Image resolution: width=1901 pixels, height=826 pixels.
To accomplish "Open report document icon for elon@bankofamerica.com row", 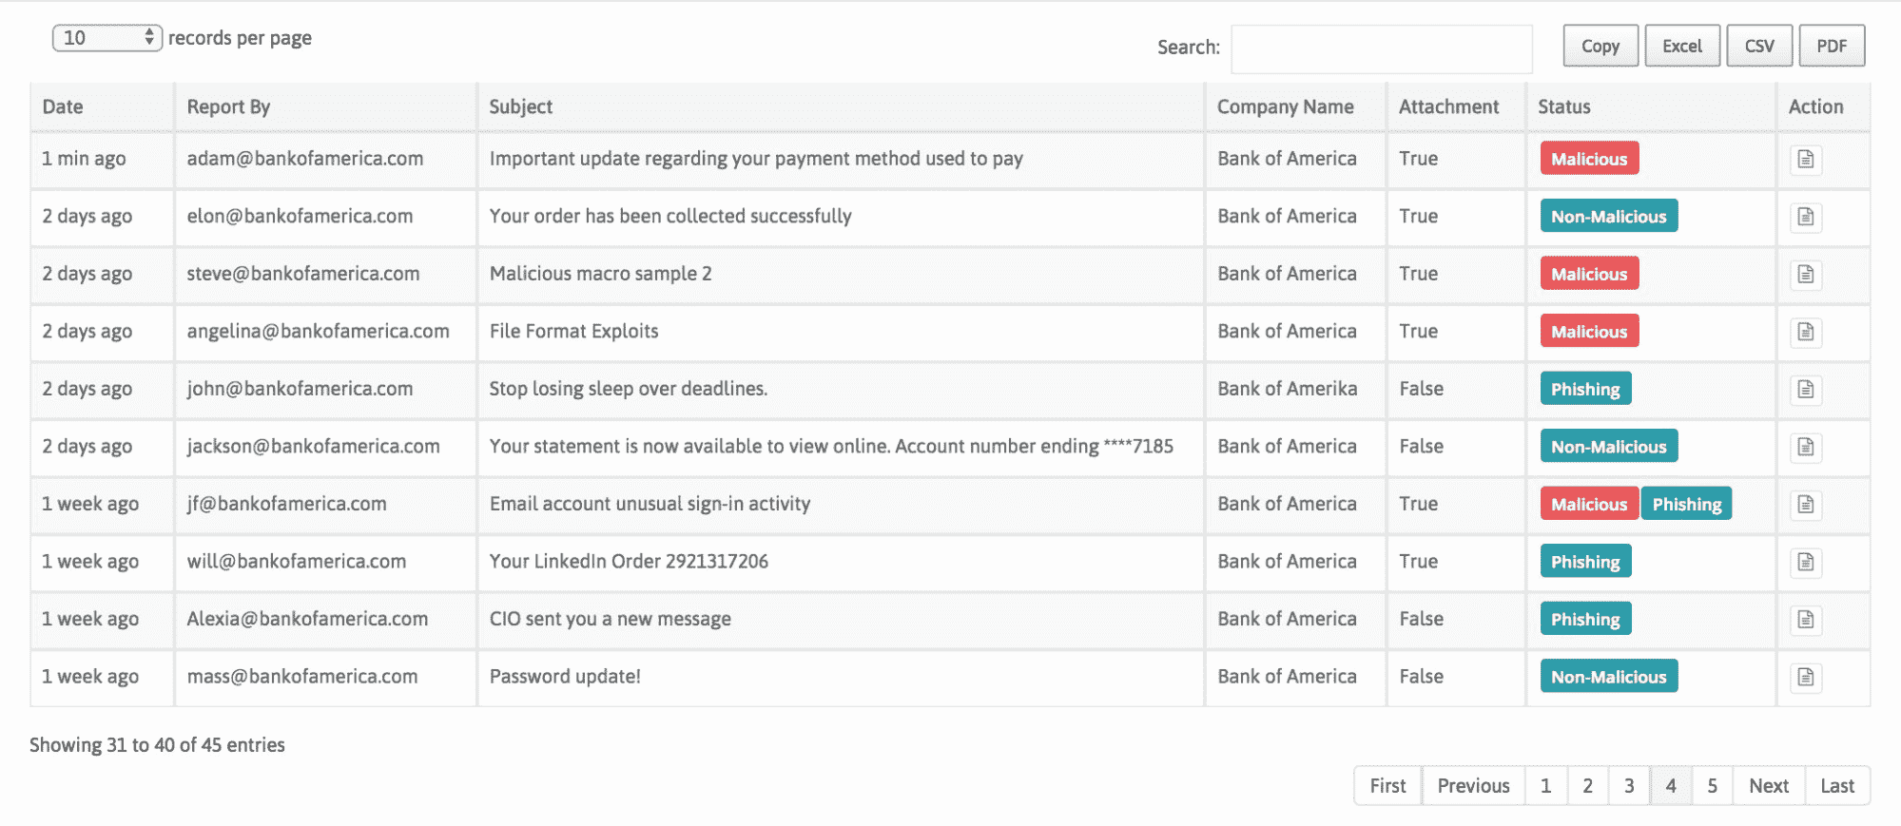I will [1805, 217].
